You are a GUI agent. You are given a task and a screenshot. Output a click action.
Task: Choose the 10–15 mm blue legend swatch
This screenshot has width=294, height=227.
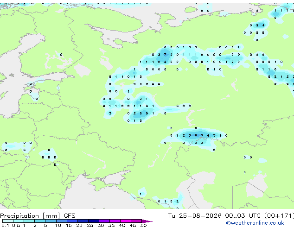click(x=61, y=221)
